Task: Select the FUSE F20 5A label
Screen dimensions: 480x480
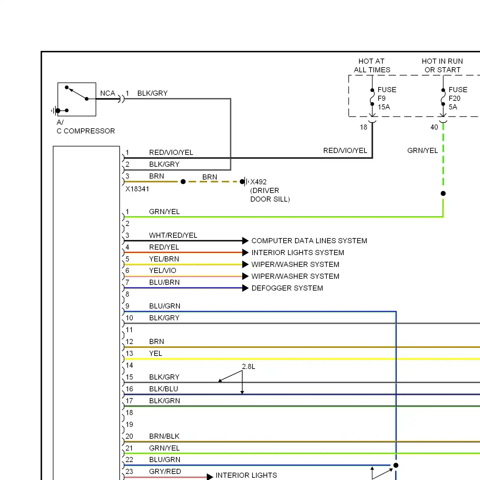Action: coord(458,98)
